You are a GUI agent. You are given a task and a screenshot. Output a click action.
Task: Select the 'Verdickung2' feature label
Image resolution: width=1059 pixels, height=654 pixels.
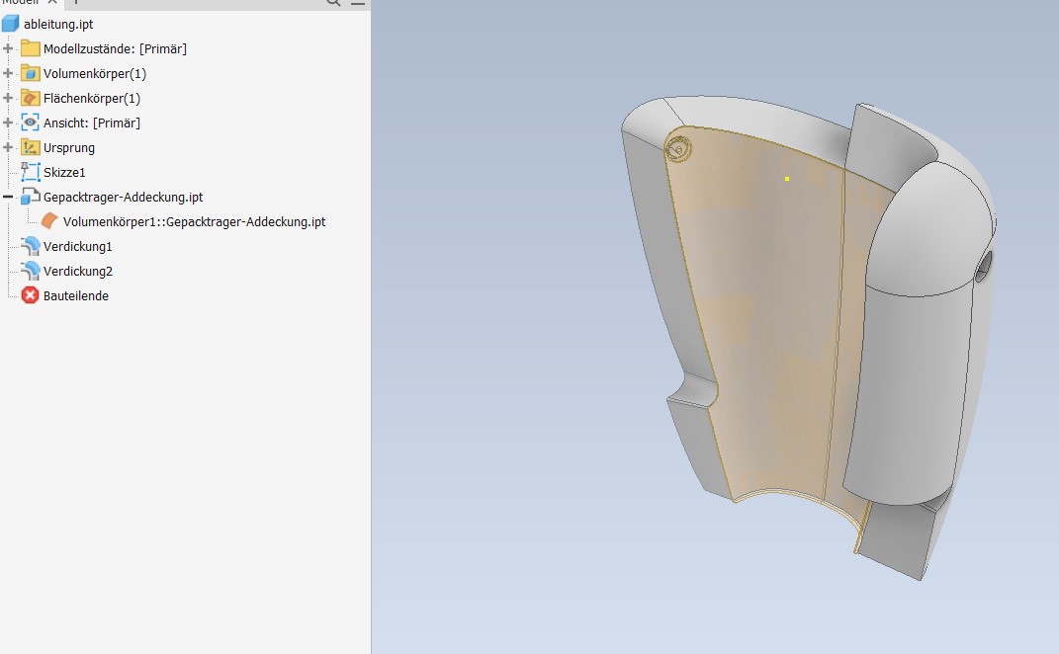coord(78,272)
